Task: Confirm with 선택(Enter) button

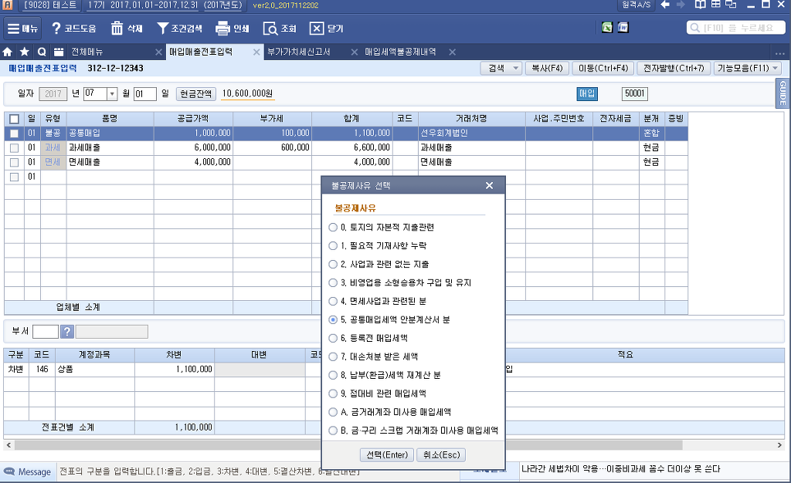Action: (387, 454)
